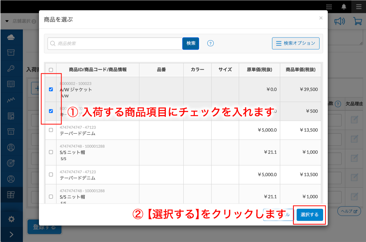Click the storefront icon in sidebar

[11, 131]
